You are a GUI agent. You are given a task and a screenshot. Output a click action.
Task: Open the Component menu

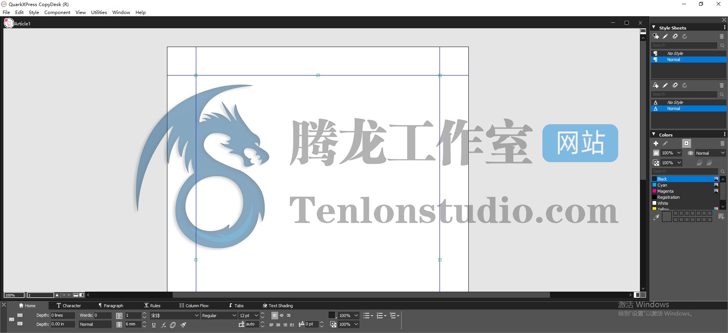coord(57,12)
